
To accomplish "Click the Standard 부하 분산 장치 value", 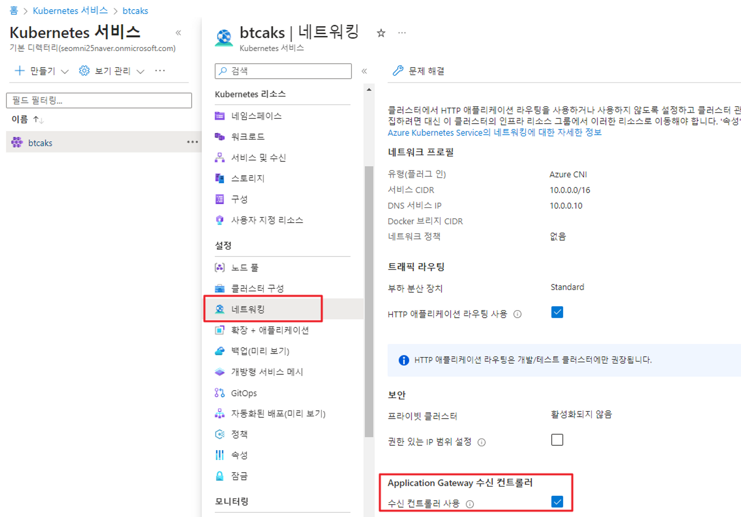I will (567, 287).
